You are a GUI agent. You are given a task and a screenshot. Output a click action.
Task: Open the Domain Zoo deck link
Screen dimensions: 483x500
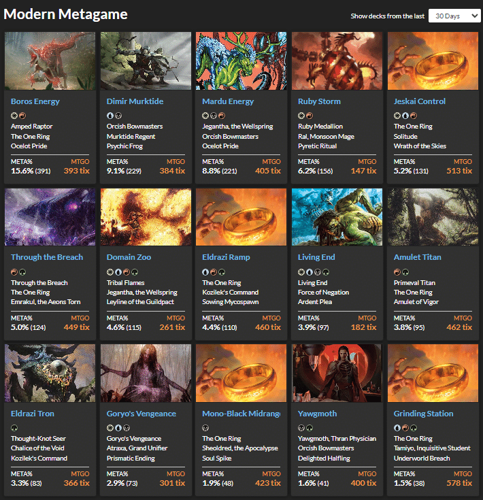pyautogui.click(x=129, y=257)
